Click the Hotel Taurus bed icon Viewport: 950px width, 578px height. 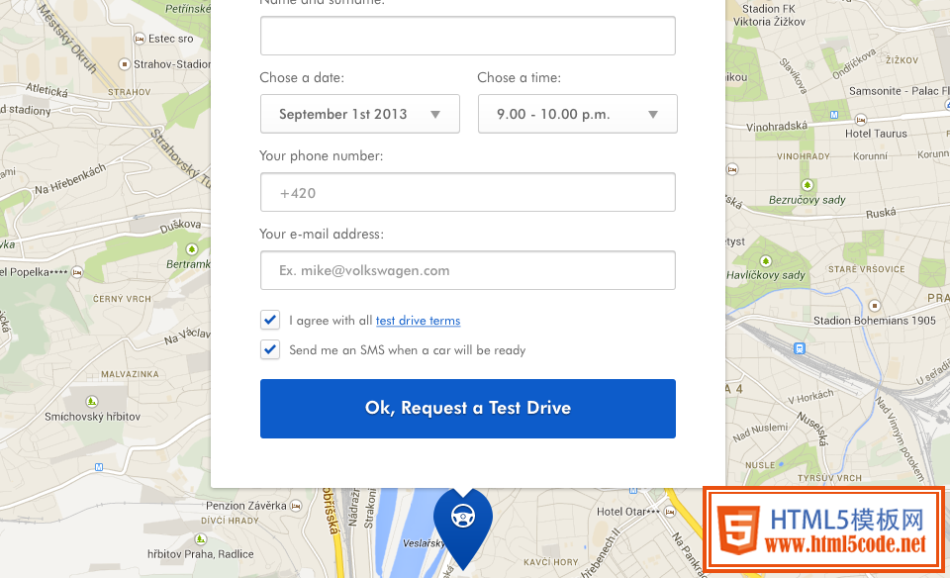tap(860, 120)
